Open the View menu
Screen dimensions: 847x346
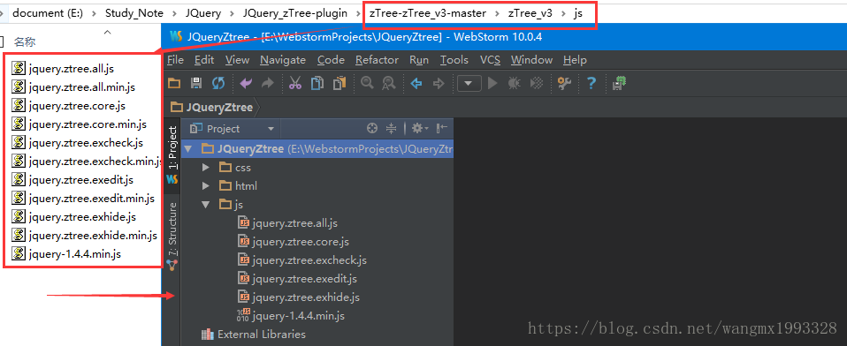tap(237, 60)
